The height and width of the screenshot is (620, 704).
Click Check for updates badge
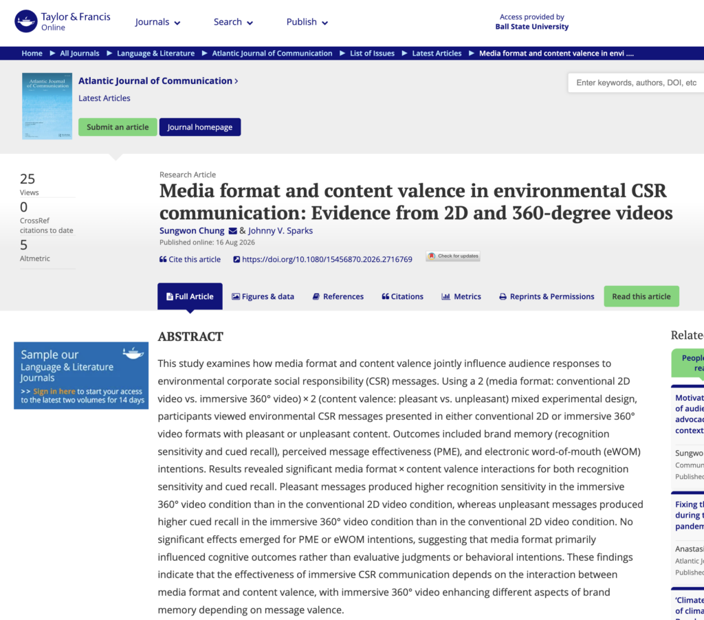453,256
